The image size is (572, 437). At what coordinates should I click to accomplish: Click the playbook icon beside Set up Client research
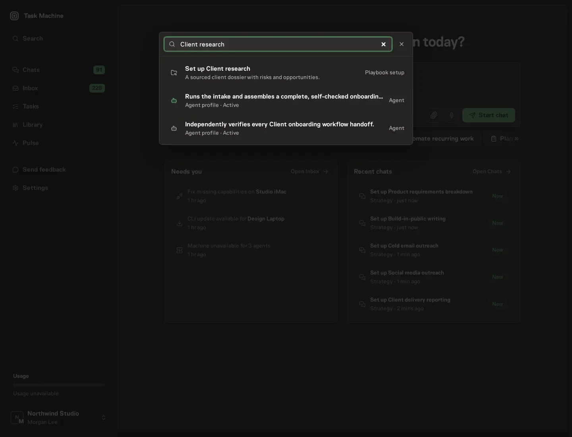[x=174, y=73]
